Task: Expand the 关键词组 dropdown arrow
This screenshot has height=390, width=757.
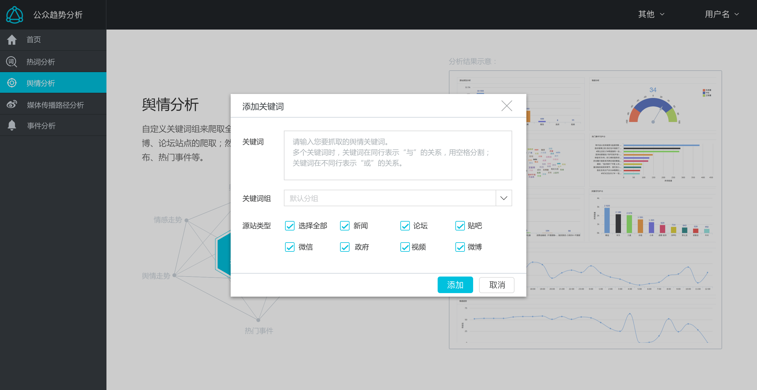Action: click(x=504, y=198)
